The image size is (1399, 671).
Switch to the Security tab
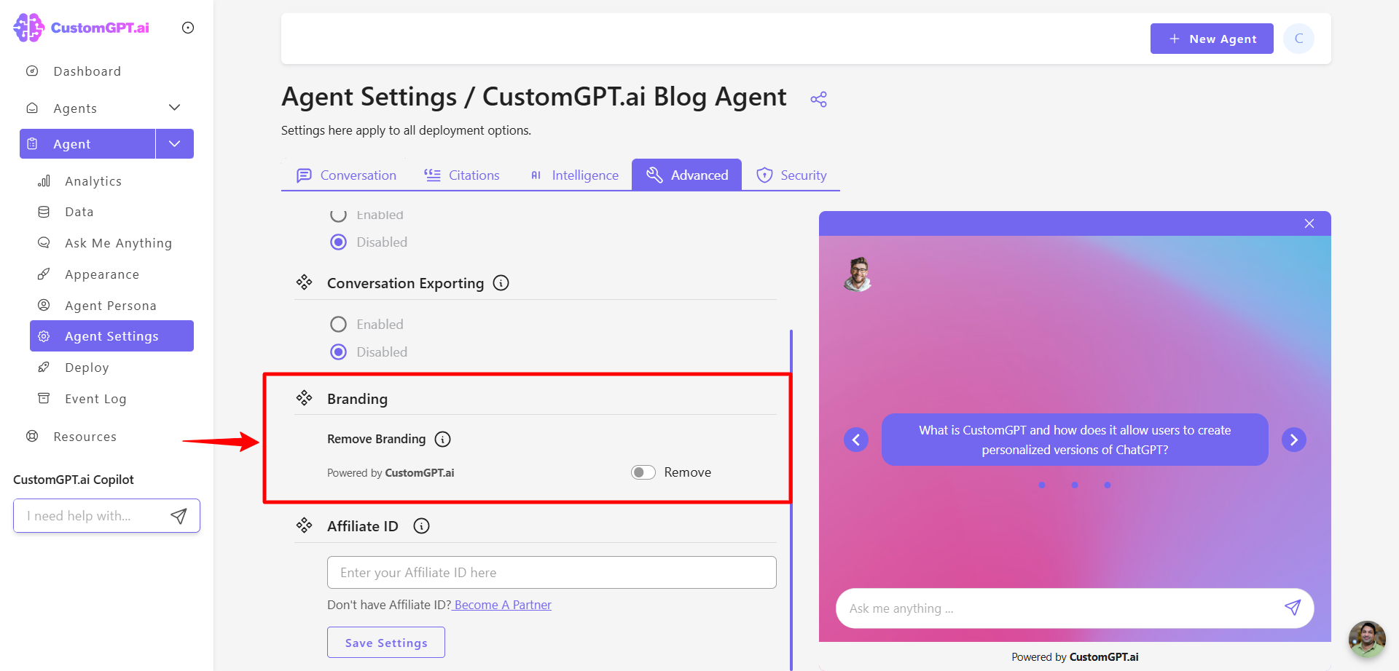pos(791,175)
